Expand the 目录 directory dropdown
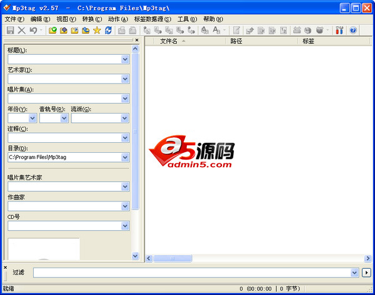The height and width of the screenshot is (295, 375). [125, 157]
